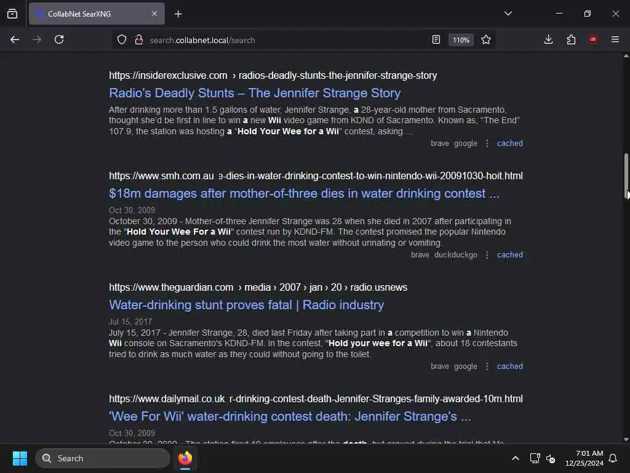The image size is (630, 473).
Task: Open the notifications bell icon
Action: pos(613,458)
